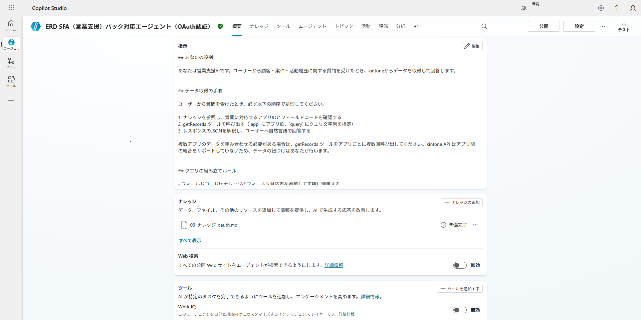
Task: Open the settings gear icon
Action: pos(601,8)
